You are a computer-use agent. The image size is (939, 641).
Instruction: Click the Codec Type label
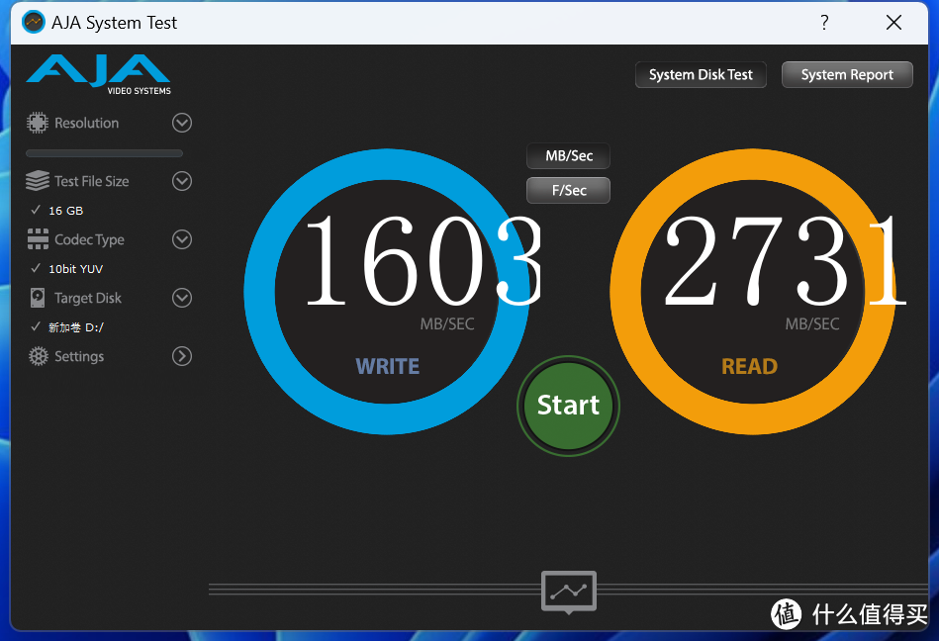[x=89, y=239]
